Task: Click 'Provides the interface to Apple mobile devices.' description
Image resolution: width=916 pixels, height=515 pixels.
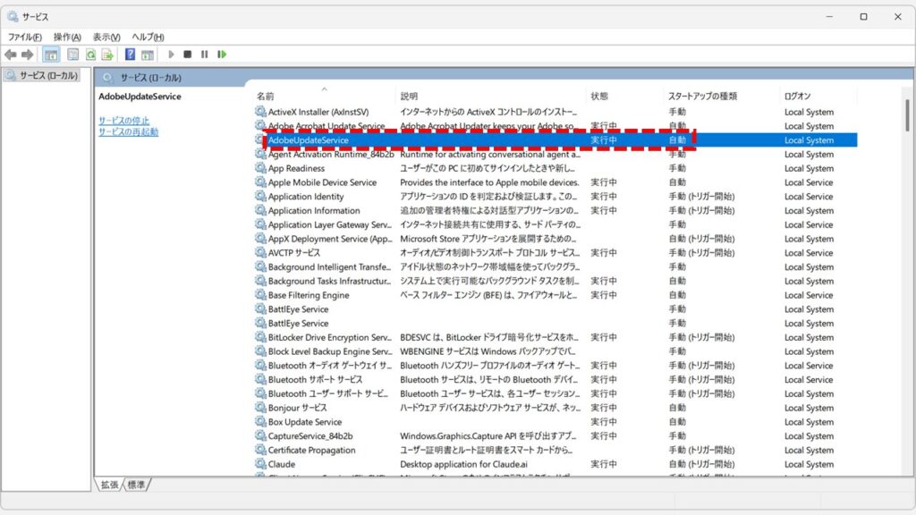Action: pos(489,182)
